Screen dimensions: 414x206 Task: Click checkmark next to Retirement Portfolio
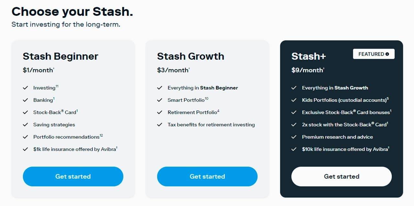click(x=160, y=112)
